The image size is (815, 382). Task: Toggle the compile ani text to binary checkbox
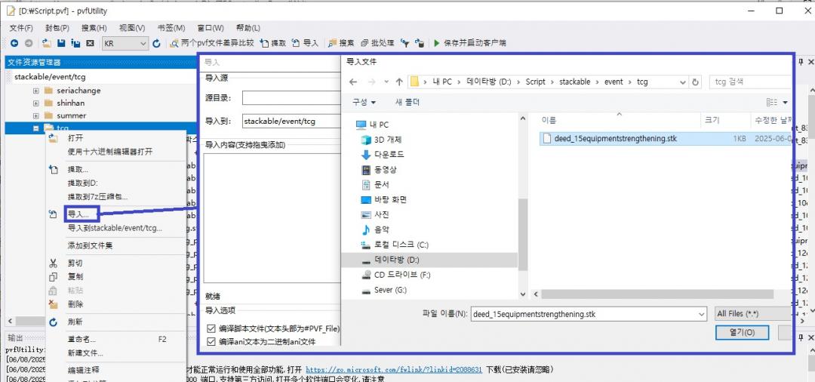tap(212, 341)
